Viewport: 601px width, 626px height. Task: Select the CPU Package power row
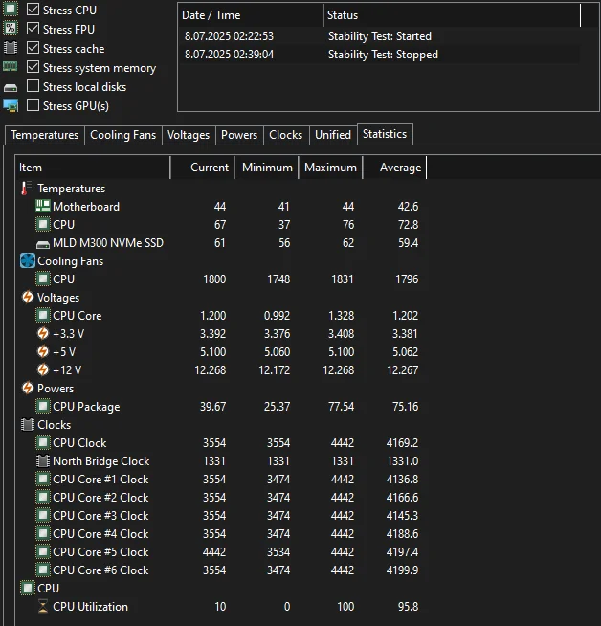(86, 407)
